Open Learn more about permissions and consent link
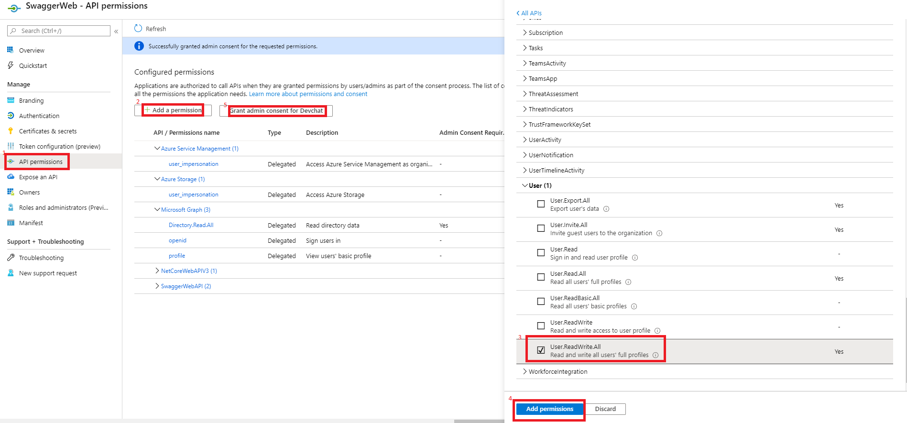The width and height of the screenshot is (907, 423). (x=308, y=94)
